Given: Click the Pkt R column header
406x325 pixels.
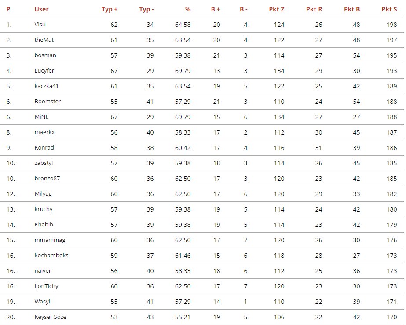Looking at the screenshot, I should (314, 9).
